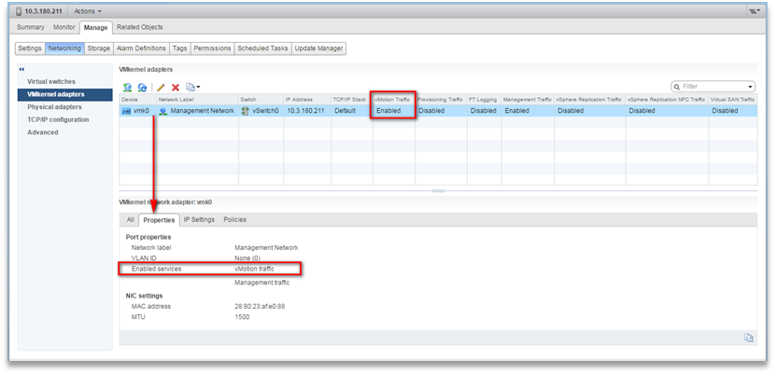Click the copy icon at the bottom right of the details panel
776x374 pixels.
(748, 337)
